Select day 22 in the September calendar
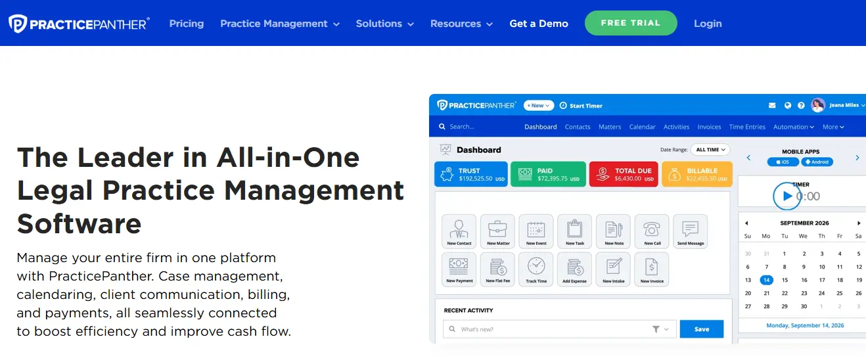Screen dimensions: 866x362 pyautogui.click(x=785, y=293)
